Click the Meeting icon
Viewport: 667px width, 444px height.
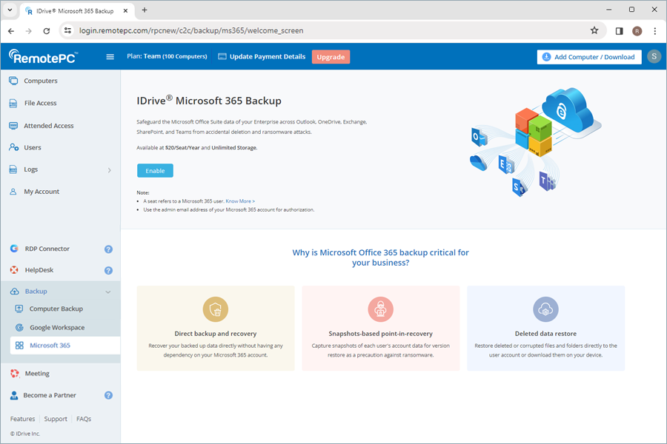(x=15, y=374)
